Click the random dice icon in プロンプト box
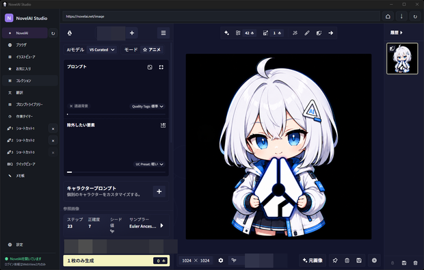 tap(150, 67)
